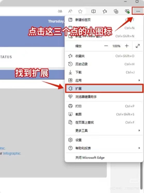The width and height of the screenshot is (144, 193).
Task: Follow the Infographic link
Action: point(12,153)
